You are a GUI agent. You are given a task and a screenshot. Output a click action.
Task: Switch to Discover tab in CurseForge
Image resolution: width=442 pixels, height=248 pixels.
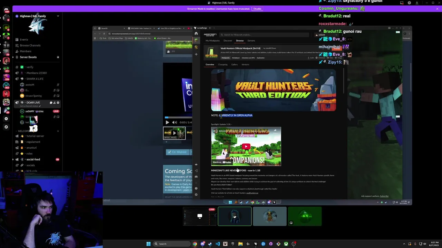click(228, 41)
